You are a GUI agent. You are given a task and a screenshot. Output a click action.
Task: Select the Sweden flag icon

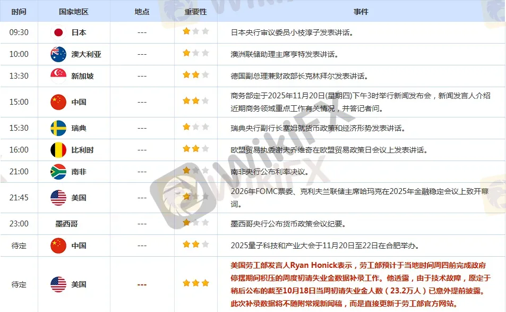[58, 128]
